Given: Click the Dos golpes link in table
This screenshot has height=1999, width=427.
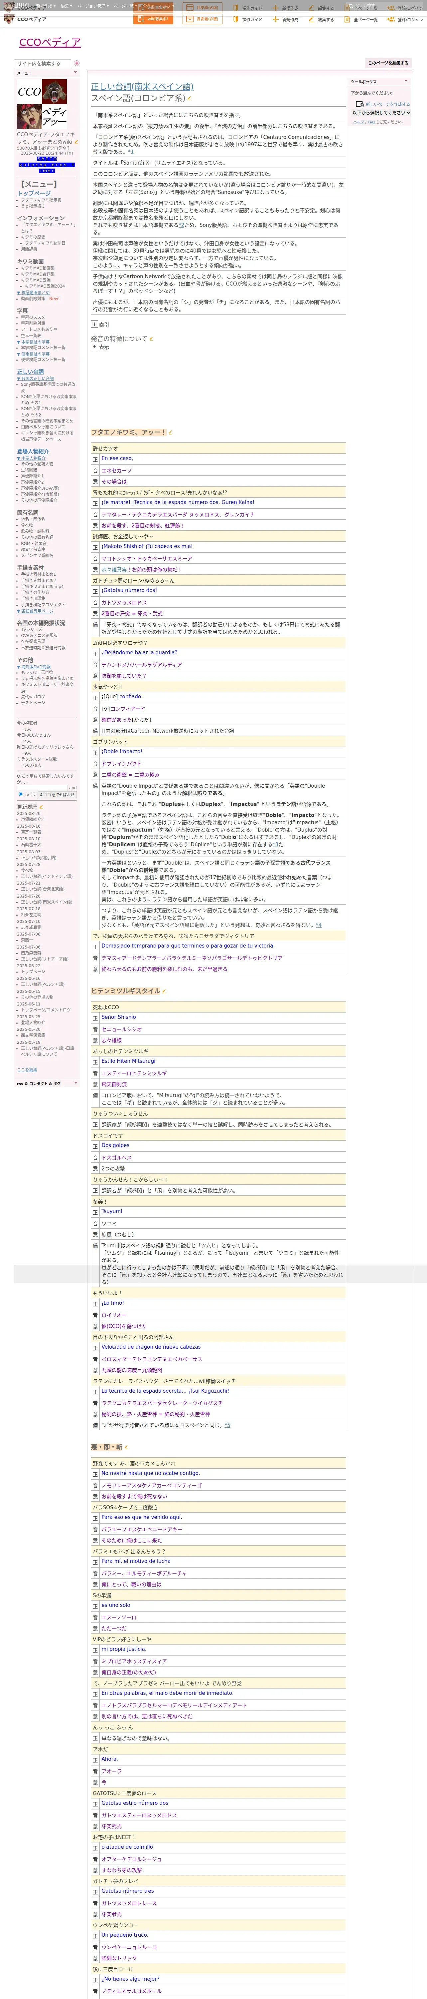Looking at the screenshot, I should pyautogui.click(x=115, y=1145).
